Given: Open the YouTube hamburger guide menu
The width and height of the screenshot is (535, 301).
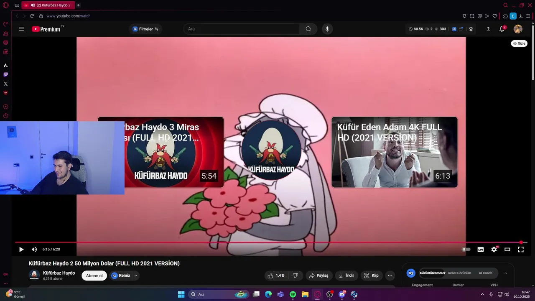Looking at the screenshot, I should click(x=22, y=29).
